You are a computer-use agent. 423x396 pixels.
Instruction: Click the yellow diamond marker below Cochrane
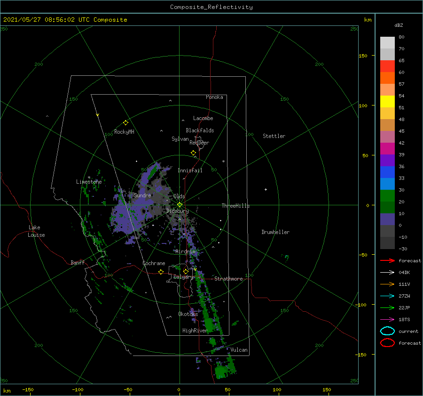(161, 272)
